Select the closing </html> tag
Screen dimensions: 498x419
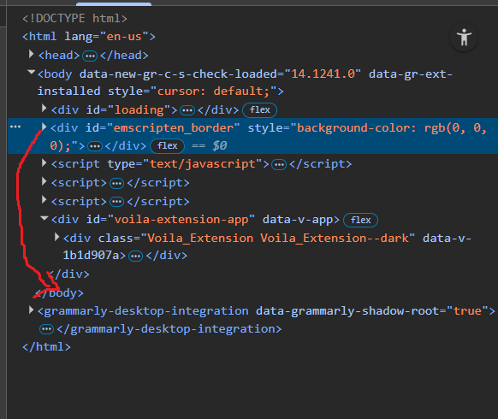[x=46, y=347]
